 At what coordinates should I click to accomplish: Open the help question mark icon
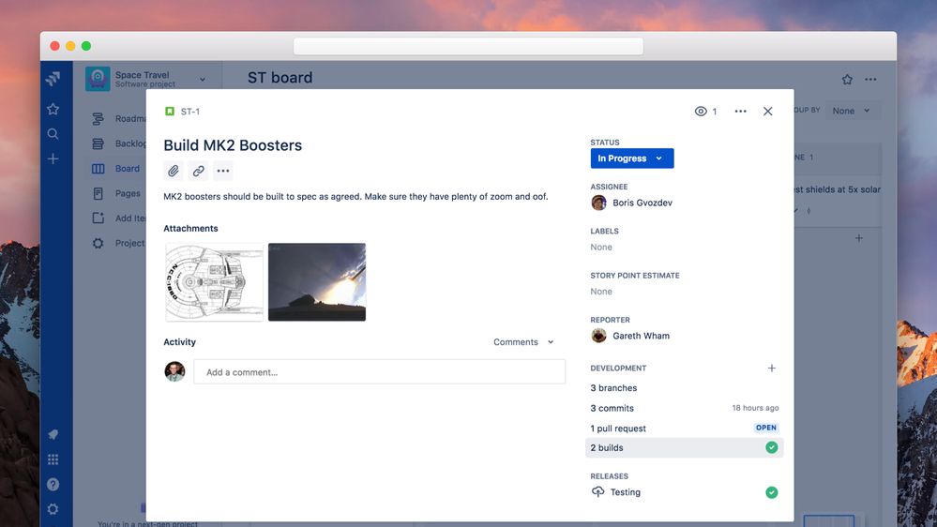point(53,484)
